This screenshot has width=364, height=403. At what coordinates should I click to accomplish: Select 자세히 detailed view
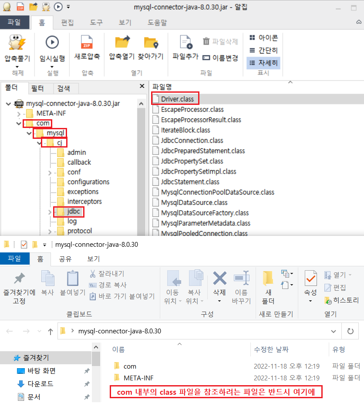point(263,63)
